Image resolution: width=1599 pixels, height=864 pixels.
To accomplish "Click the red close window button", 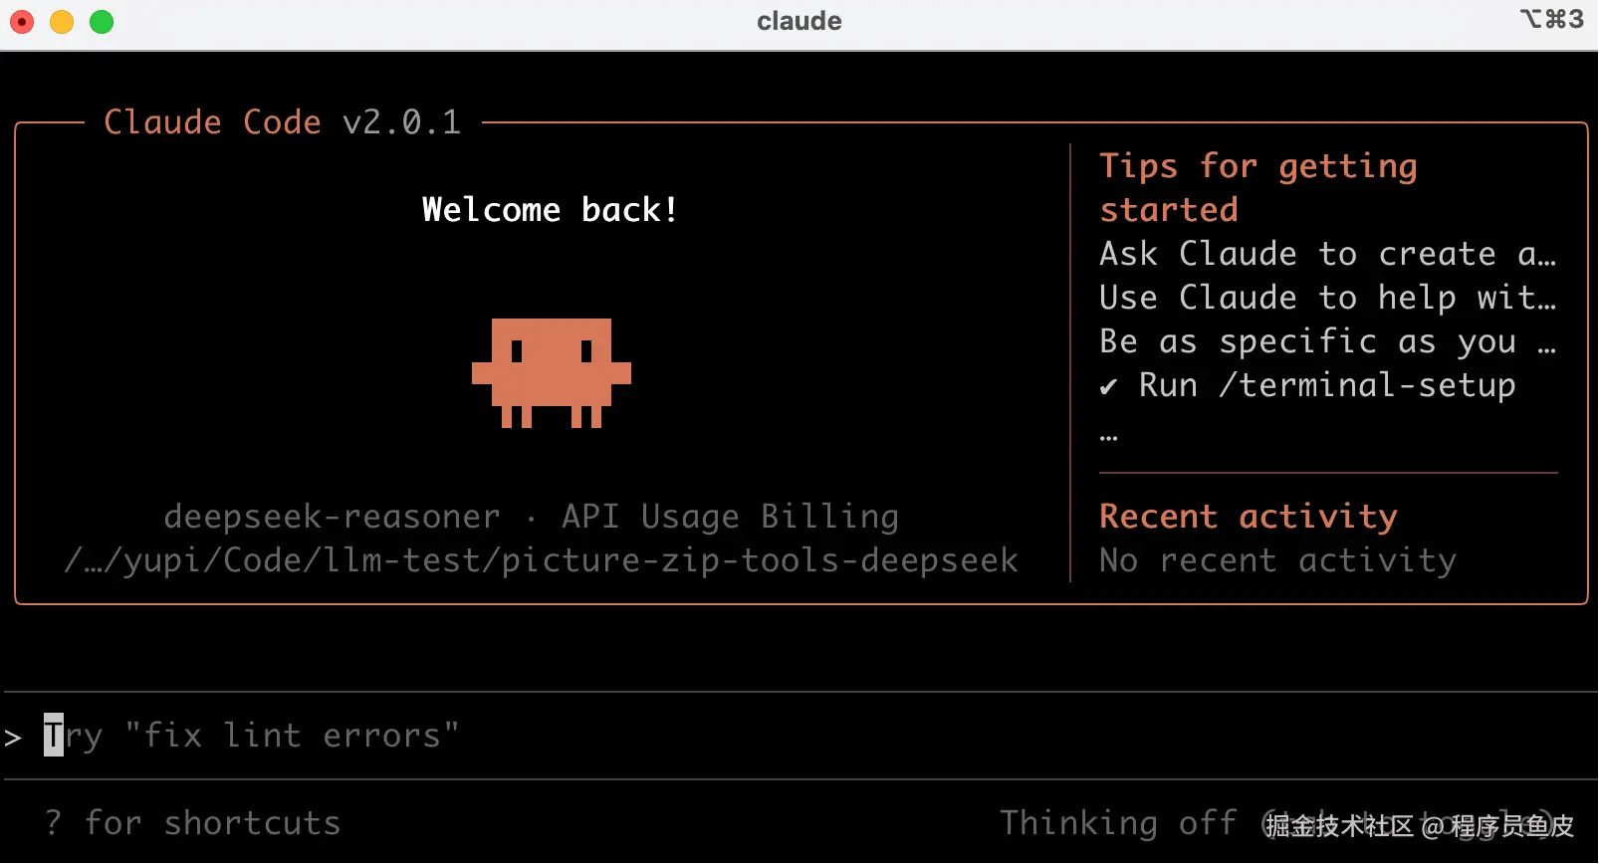I will coord(22,21).
